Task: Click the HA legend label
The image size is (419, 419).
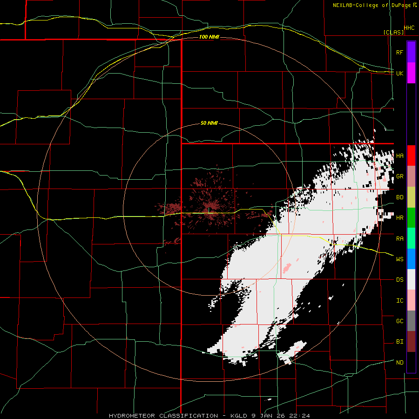Action: 399,155
